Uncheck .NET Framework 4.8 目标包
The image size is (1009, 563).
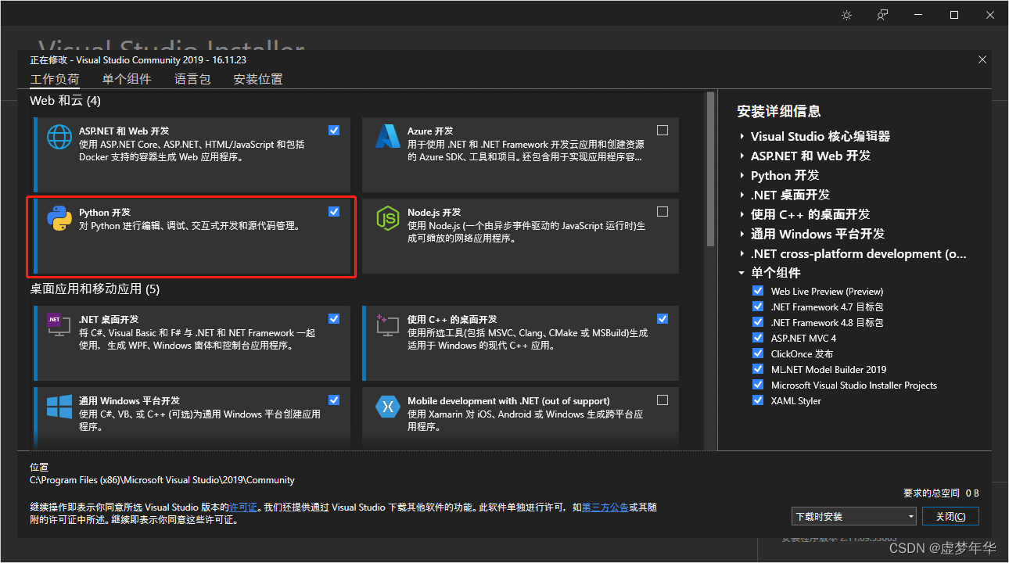tap(757, 322)
